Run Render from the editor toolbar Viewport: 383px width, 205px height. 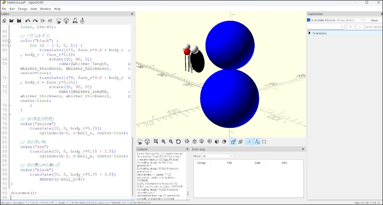point(66,21)
